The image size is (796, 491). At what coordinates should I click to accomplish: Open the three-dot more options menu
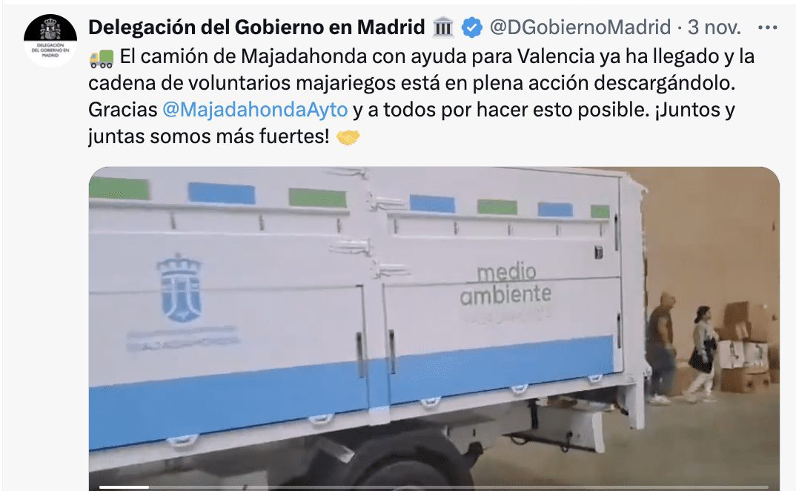[767, 27]
